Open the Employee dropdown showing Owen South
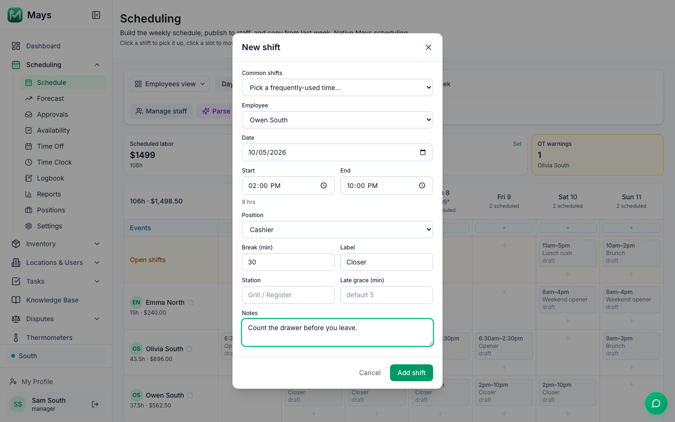 [337, 120]
